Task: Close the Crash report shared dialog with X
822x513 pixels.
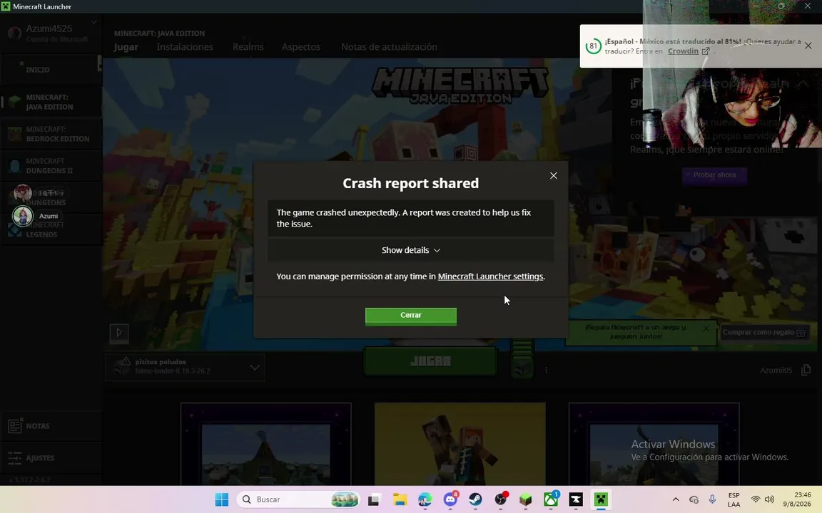Action: coord(553,175)
